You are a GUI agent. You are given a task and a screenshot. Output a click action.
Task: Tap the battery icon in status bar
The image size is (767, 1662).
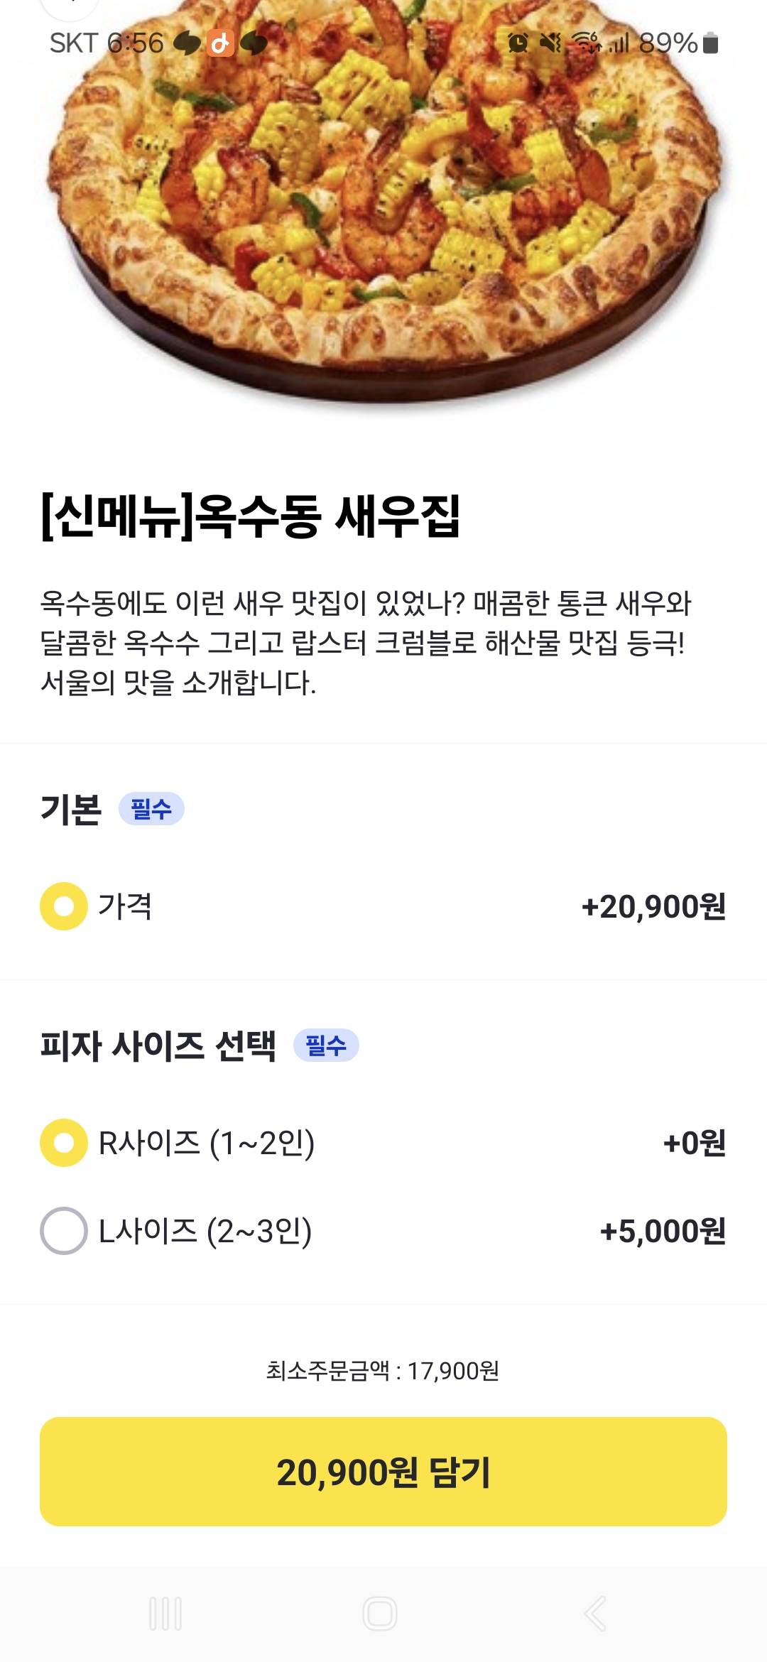pyautogui.click(x=710, y=43)
